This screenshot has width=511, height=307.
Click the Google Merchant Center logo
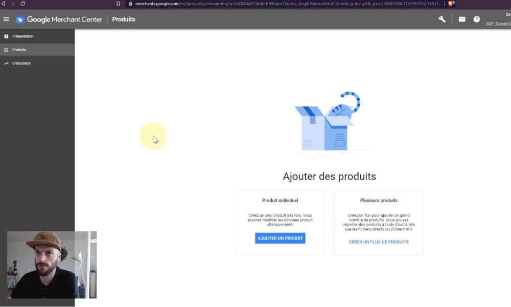pyautogui.click(x=59, y=19)
